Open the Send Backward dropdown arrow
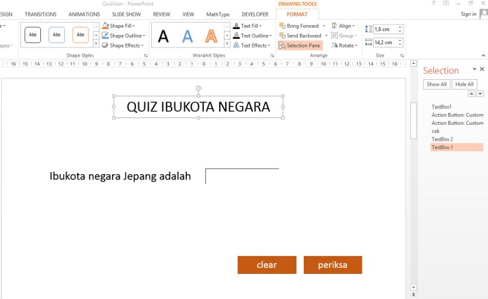 pos(326,36)
